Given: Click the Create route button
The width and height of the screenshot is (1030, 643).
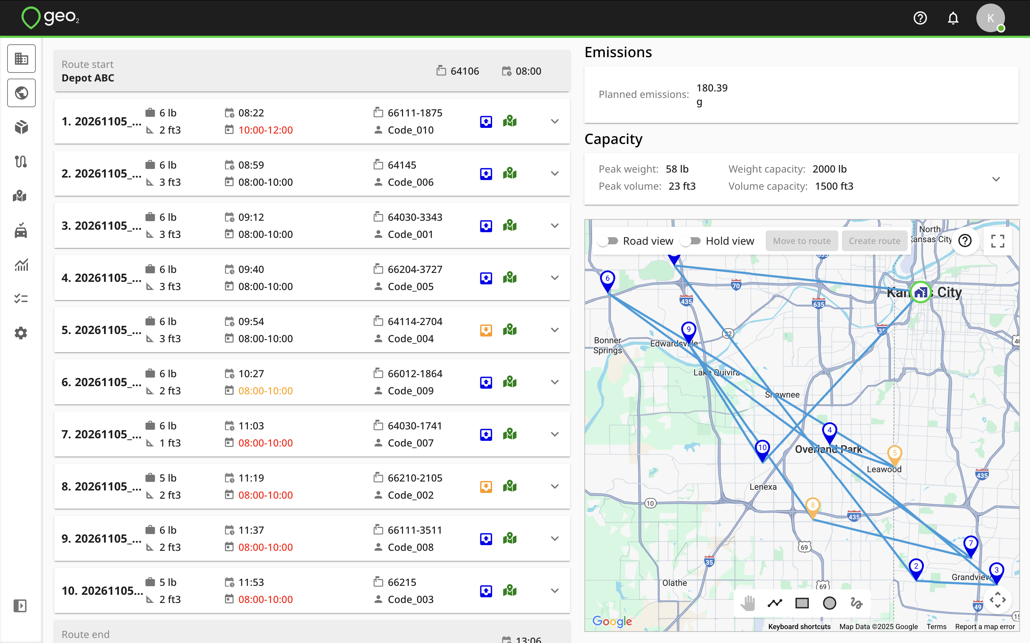Looking at the screenshot, I should 874,241.
